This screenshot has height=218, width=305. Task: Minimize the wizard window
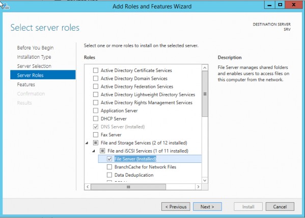coord(269,5)
